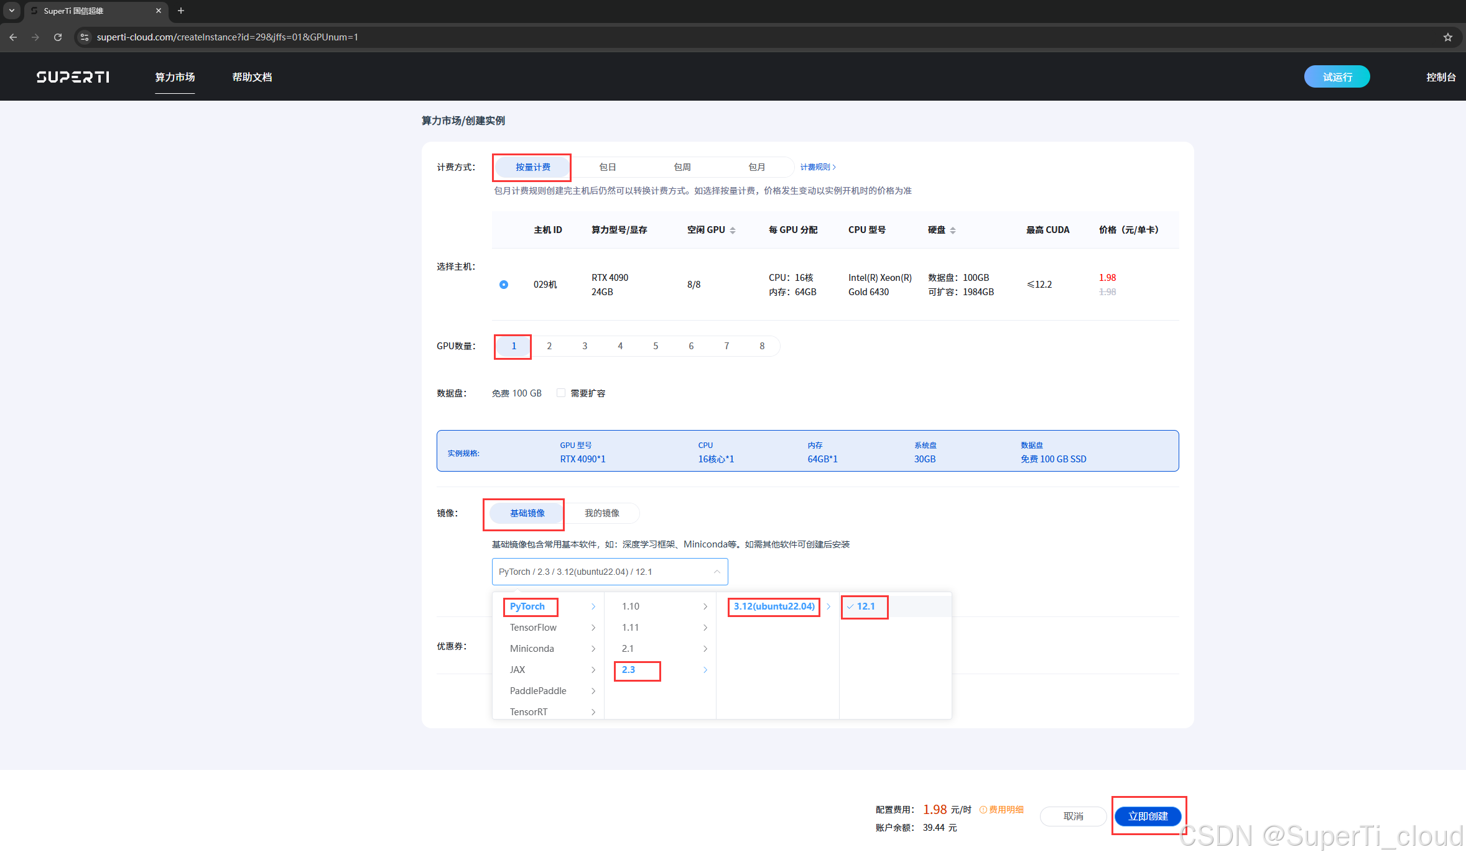
Task: Click the 最高 CUDA column header
Action: pos(1048,230)
